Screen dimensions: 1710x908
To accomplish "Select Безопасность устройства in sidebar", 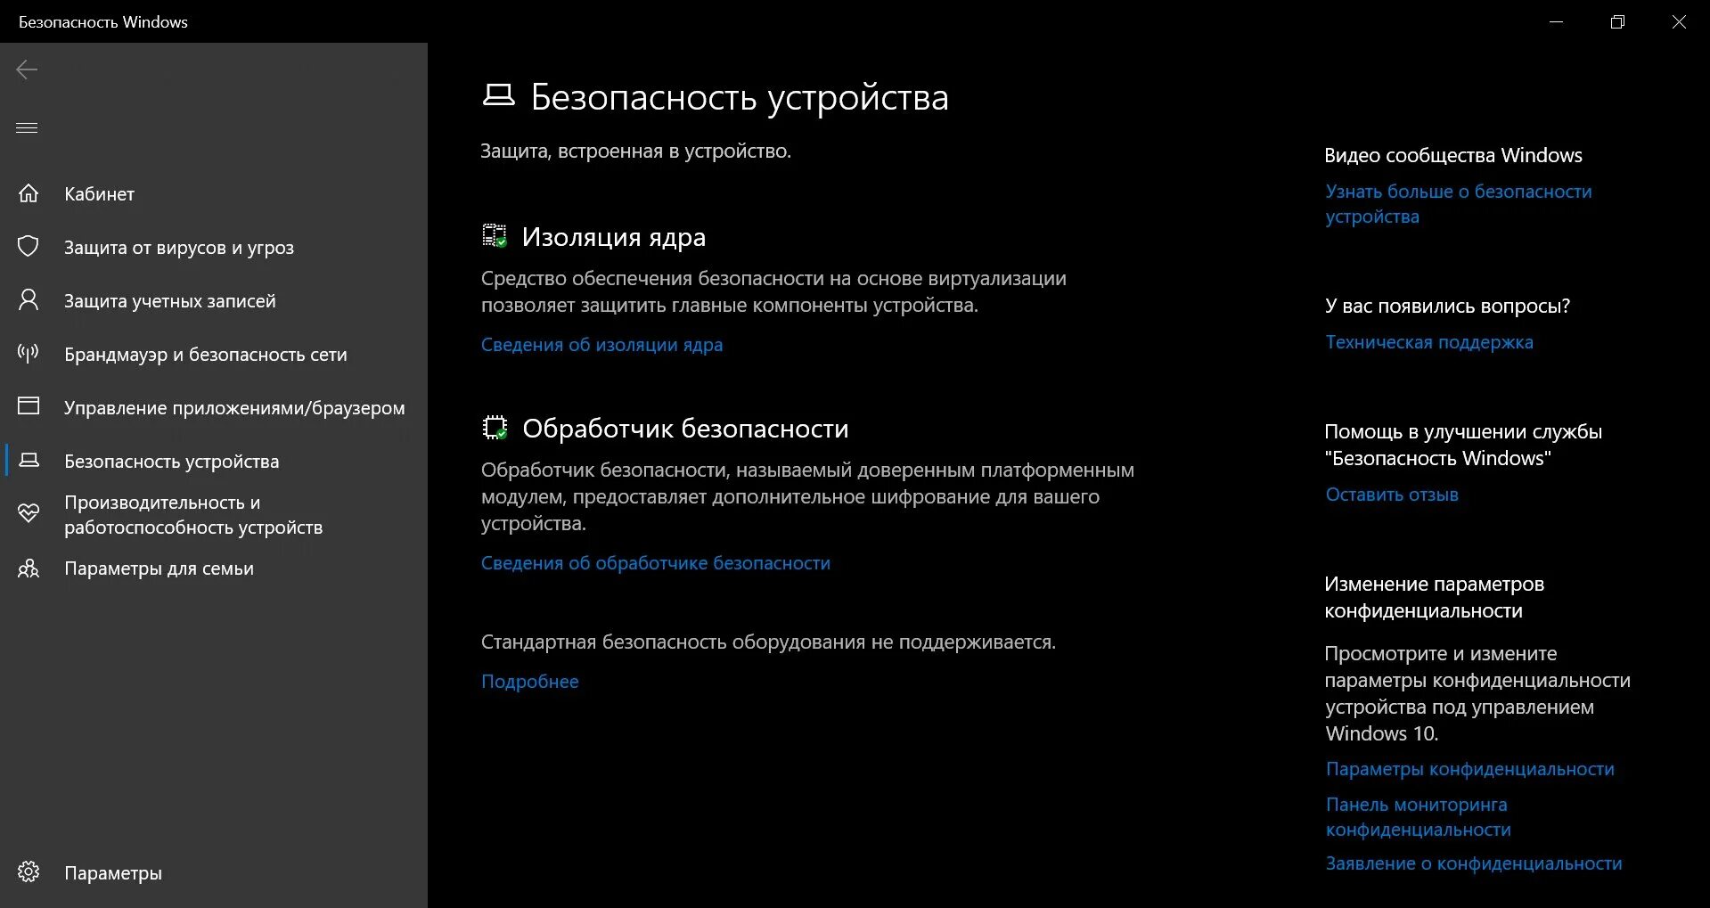I will (214, 461).
